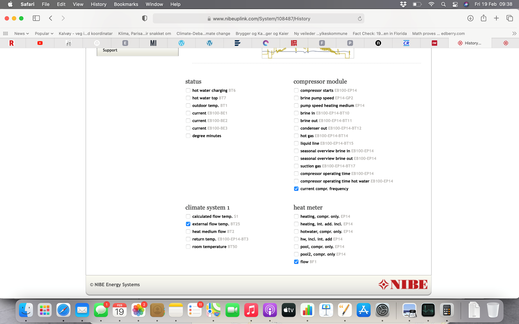
Task: Enable current compr. frequency checkbox
Action: click(x=296, y=188)
